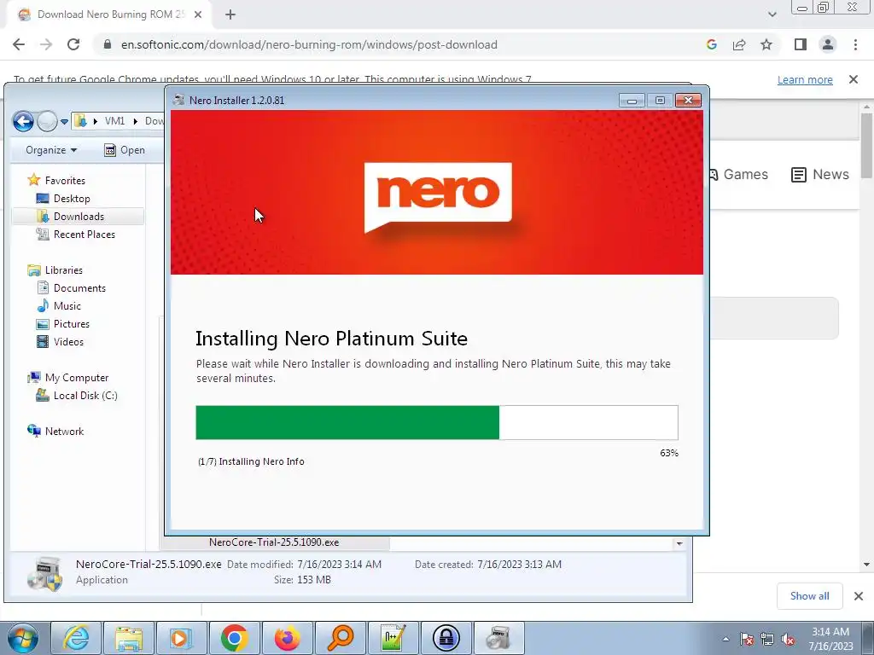The height and width of the screenshot is (655, 874).
Task: Switch to Nero installer taskbar icon
Action: pos(498,638)
